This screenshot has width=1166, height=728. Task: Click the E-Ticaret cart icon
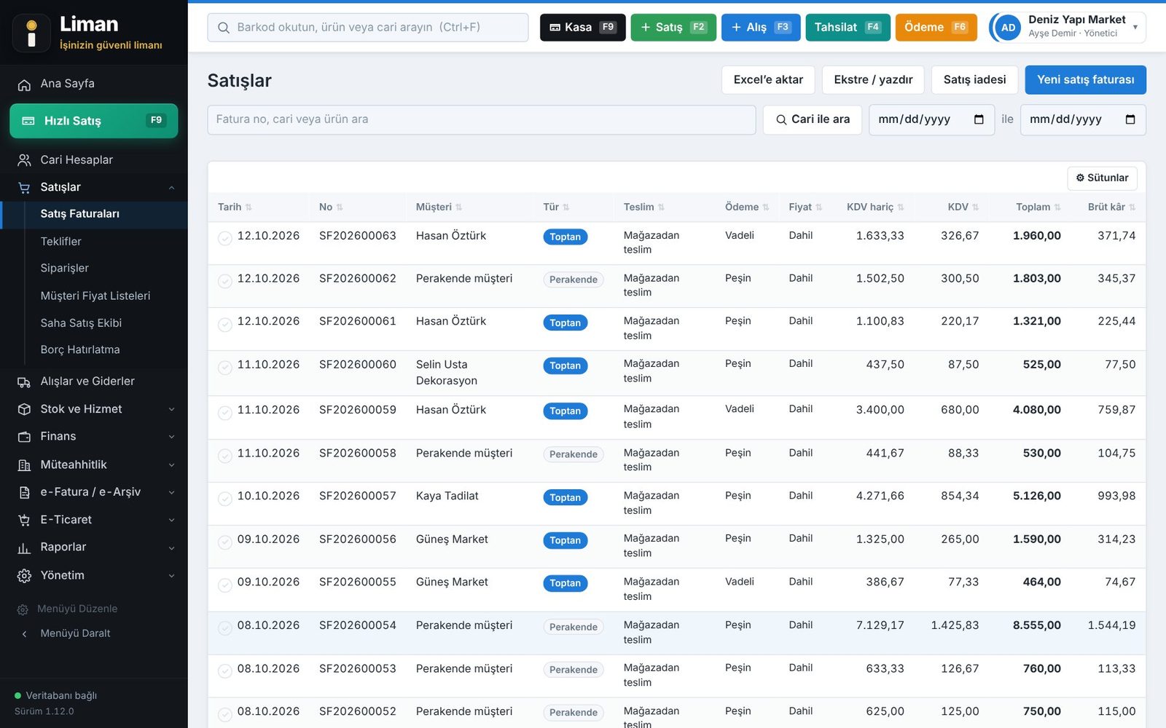point(24,520)
